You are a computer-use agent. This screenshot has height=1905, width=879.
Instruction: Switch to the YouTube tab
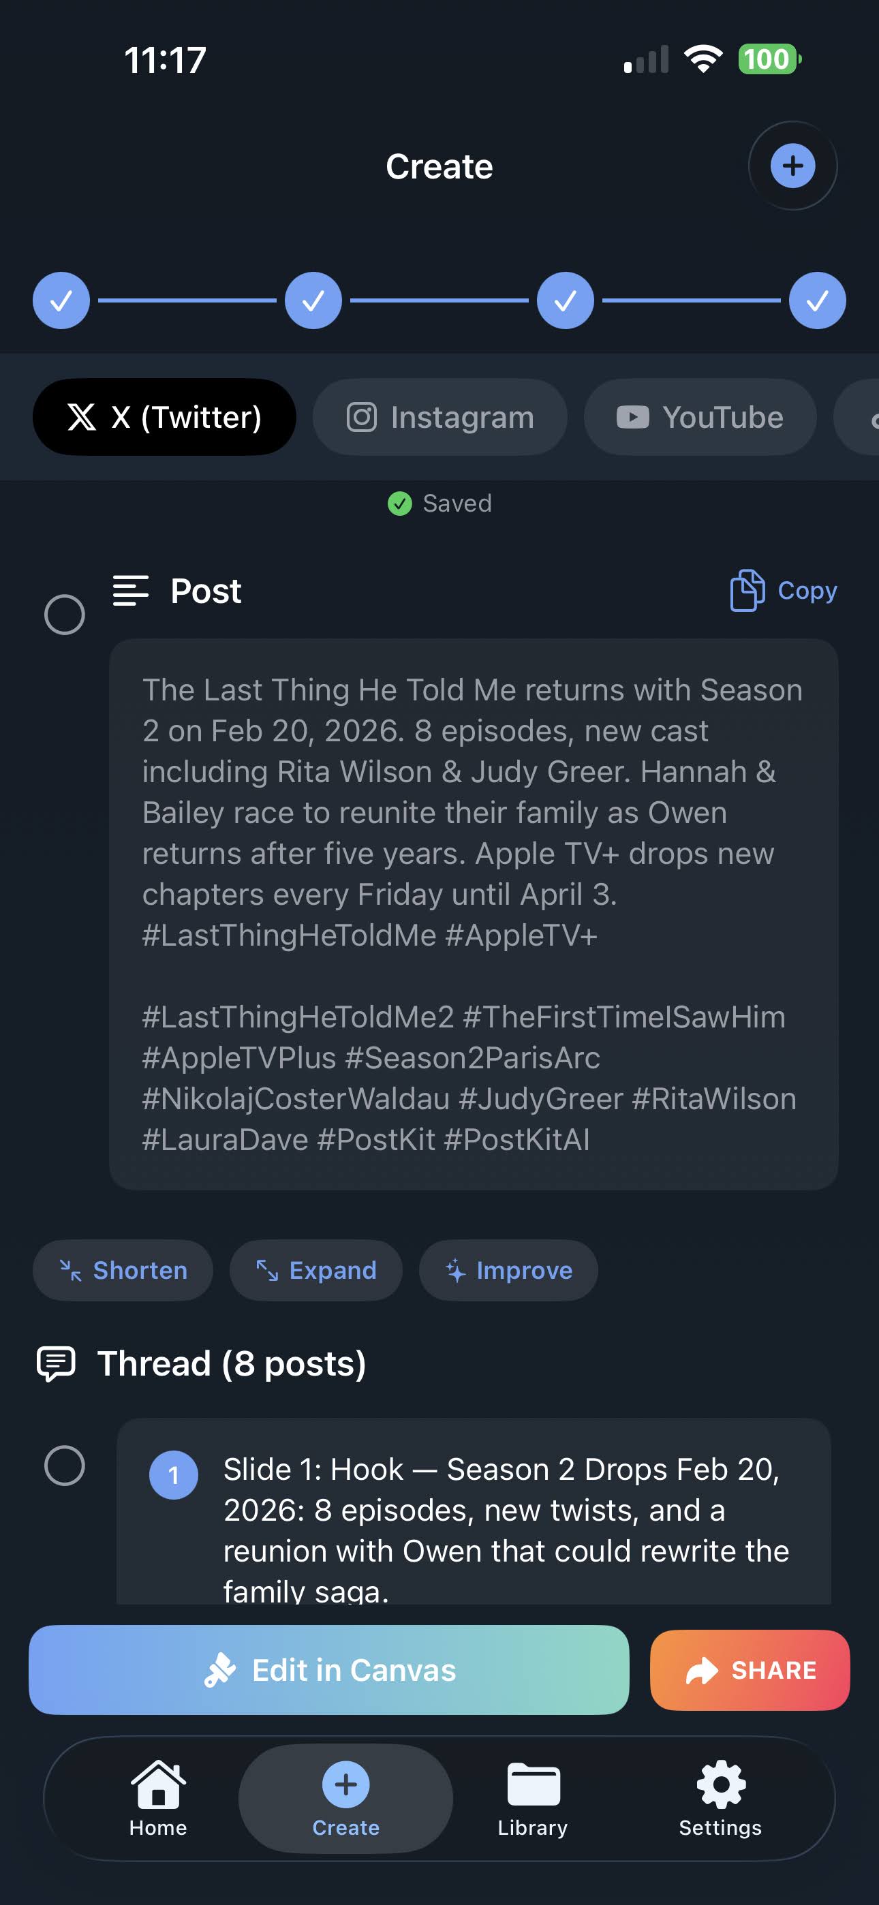tap(700, 417)
